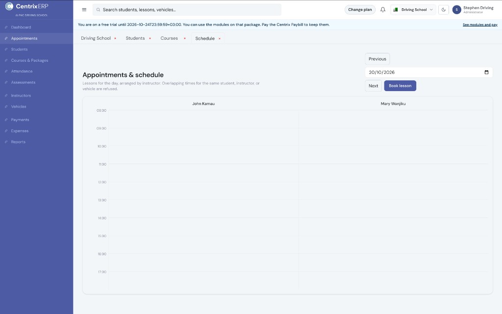Click the Previous day button

(377, 59)
